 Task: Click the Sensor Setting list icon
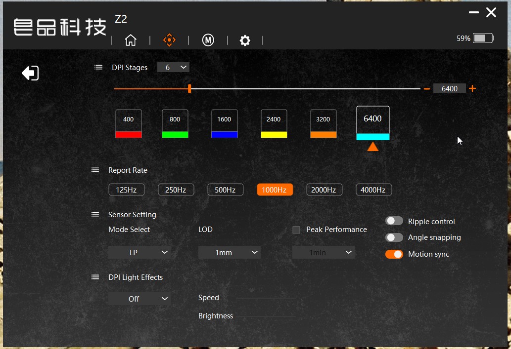coord(95,214)
